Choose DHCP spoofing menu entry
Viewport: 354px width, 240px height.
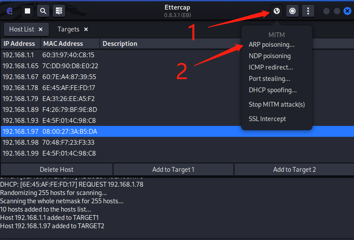pyautogui.click(x=272, y=90)
